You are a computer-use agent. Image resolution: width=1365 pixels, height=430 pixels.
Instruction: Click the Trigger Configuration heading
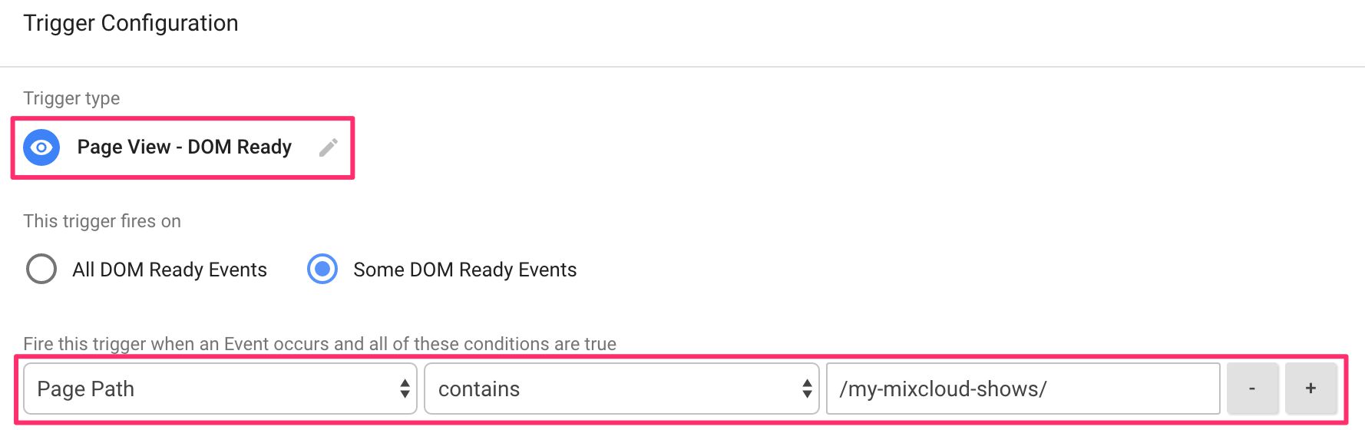131,23
